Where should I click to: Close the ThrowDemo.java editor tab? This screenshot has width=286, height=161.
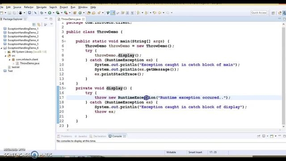coord(84,19)
